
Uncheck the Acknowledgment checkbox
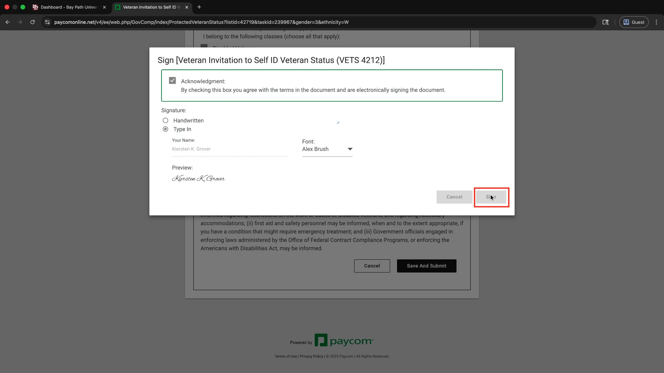tap(172, 80)
